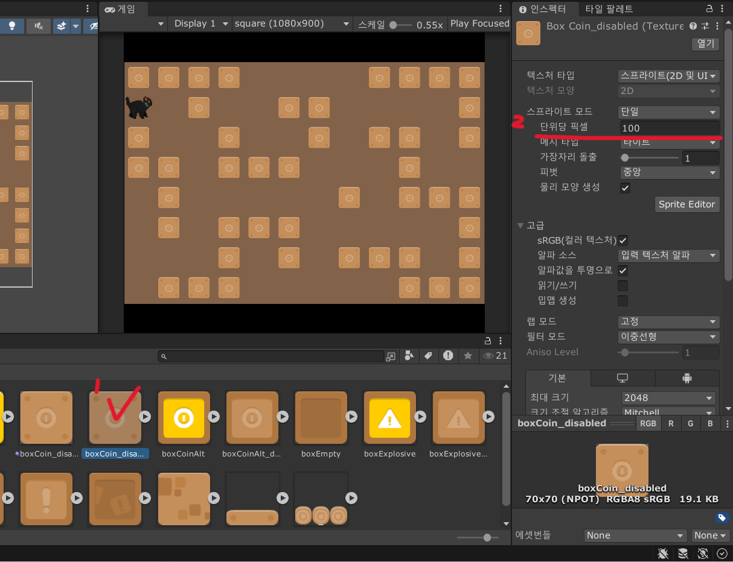Viewport: 733px width, 562px height.
Task: Open 스프라이트 모드 dropdown
Action: tap(670, 112)
